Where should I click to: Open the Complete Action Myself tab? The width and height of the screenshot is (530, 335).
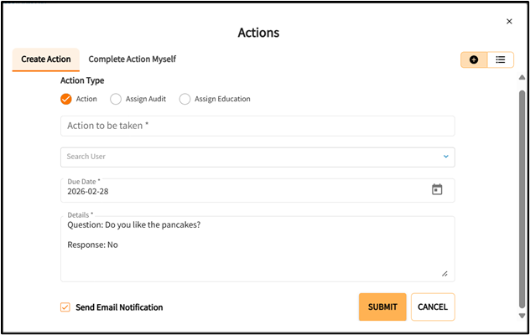(x=132, y=59)
